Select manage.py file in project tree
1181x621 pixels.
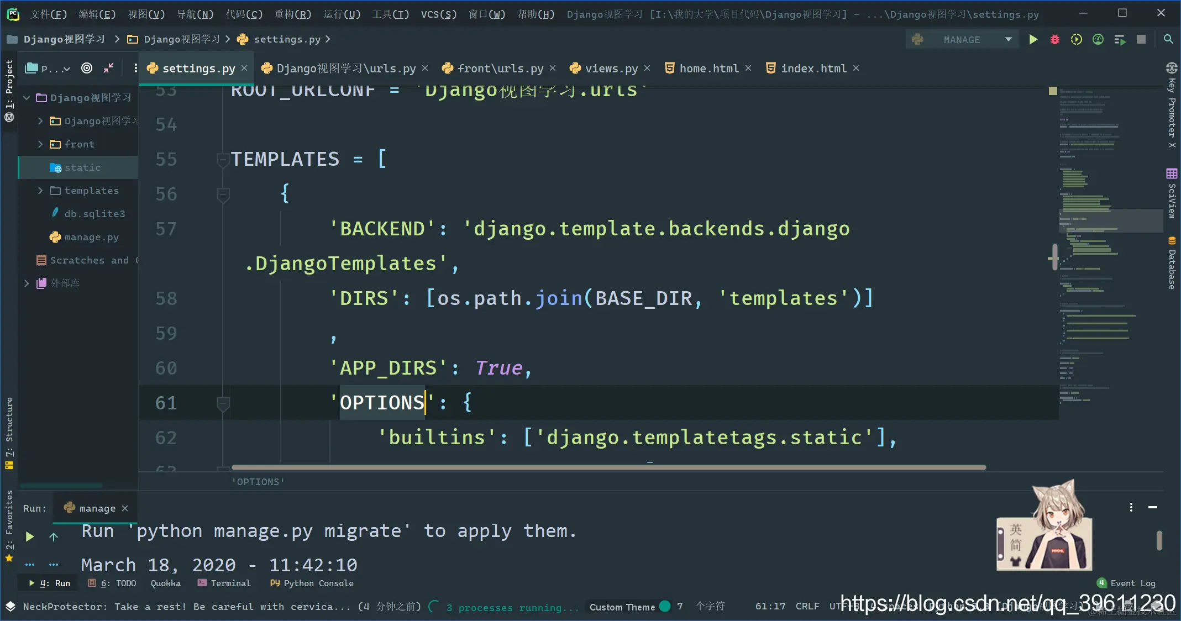pos(91,237)
